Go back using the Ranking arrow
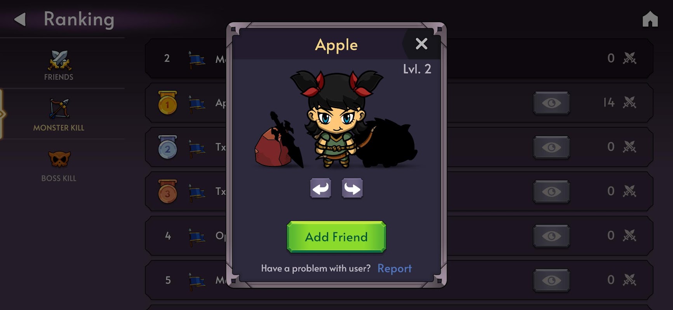 pyautogui.click(x=20, y=19)
